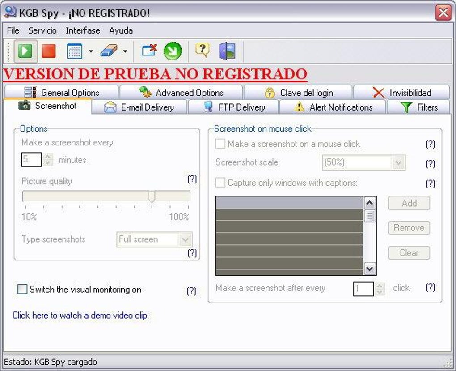The height and width of the screenshot is (371, 456).
Task: Open the Screenshot scale (50%) combo box
Action: click(x=363, y=162)
